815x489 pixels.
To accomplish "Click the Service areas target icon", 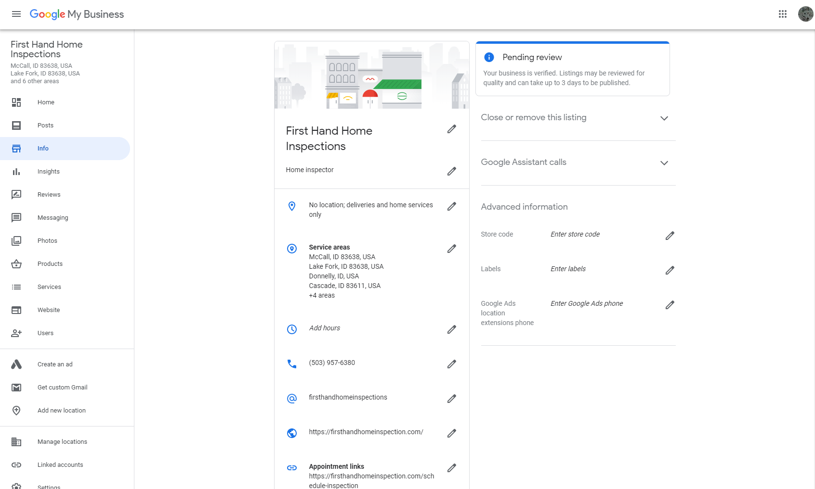I will tap(292, 249).
